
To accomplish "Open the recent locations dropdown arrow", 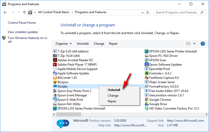I will coord(19,12).
